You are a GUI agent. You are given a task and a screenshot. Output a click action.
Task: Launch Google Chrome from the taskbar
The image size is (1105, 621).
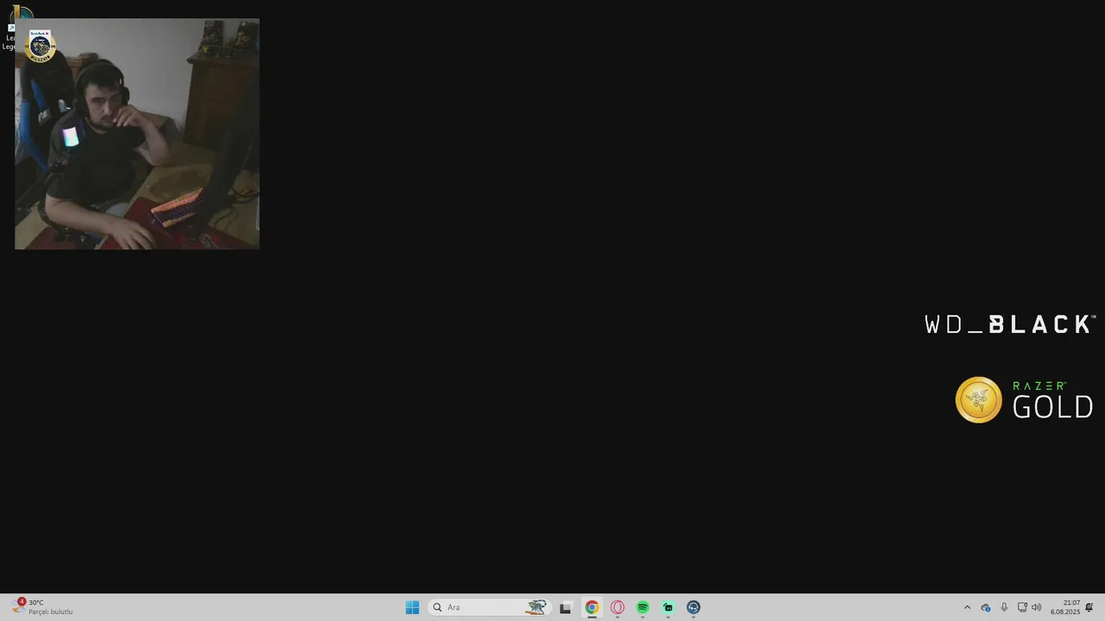591,607
